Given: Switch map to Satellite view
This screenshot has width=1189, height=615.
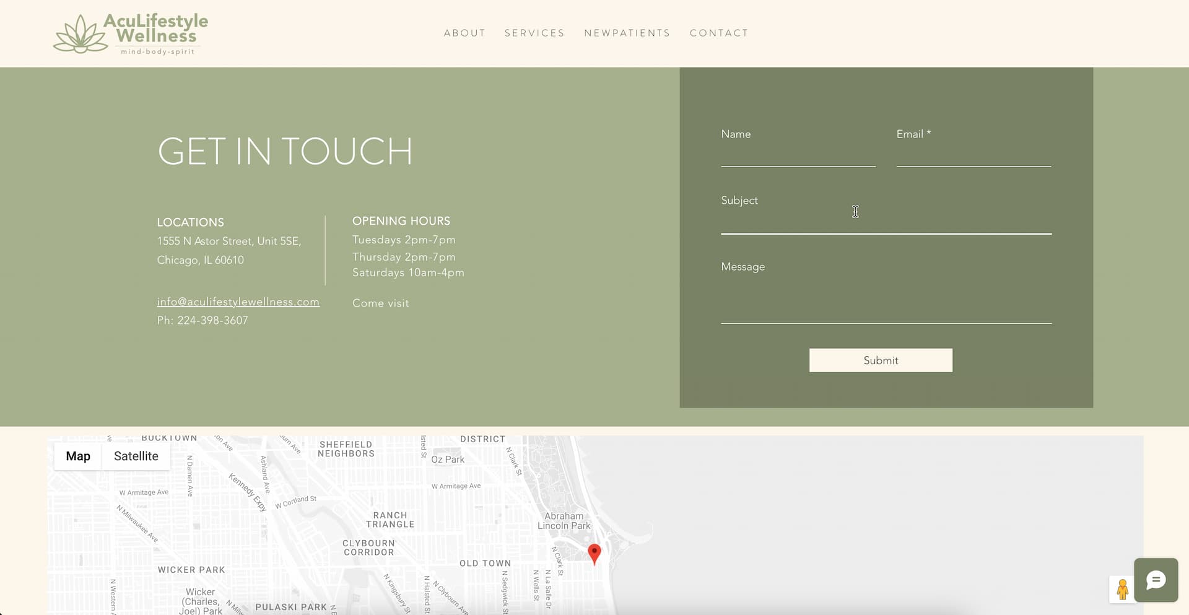Looking at the screenshot, I should click(136, 456).
